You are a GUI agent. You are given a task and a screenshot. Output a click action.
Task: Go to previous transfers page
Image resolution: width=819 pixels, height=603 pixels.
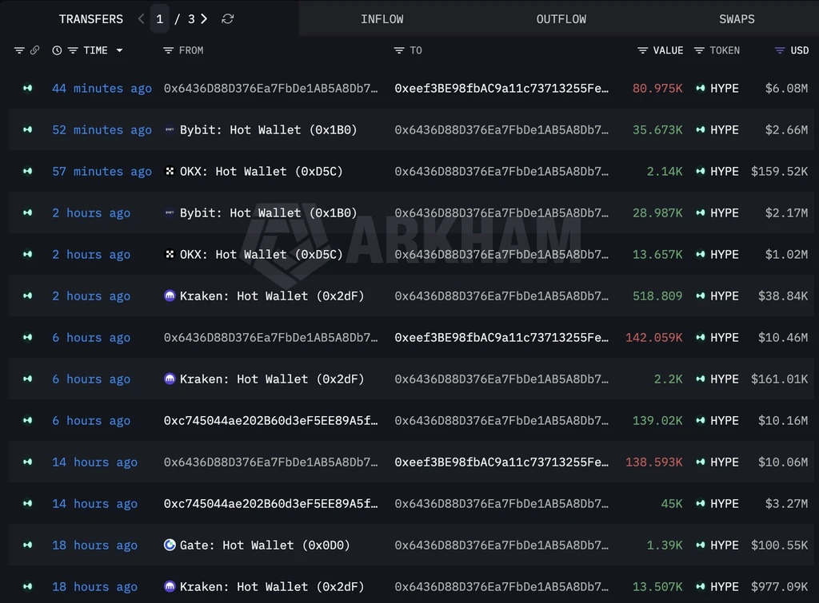[x=141, y=19]
